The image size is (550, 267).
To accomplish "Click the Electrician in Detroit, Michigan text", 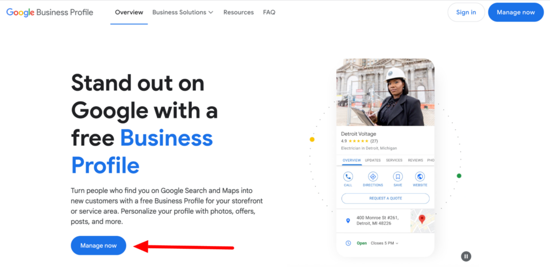I will coord(369,148).
